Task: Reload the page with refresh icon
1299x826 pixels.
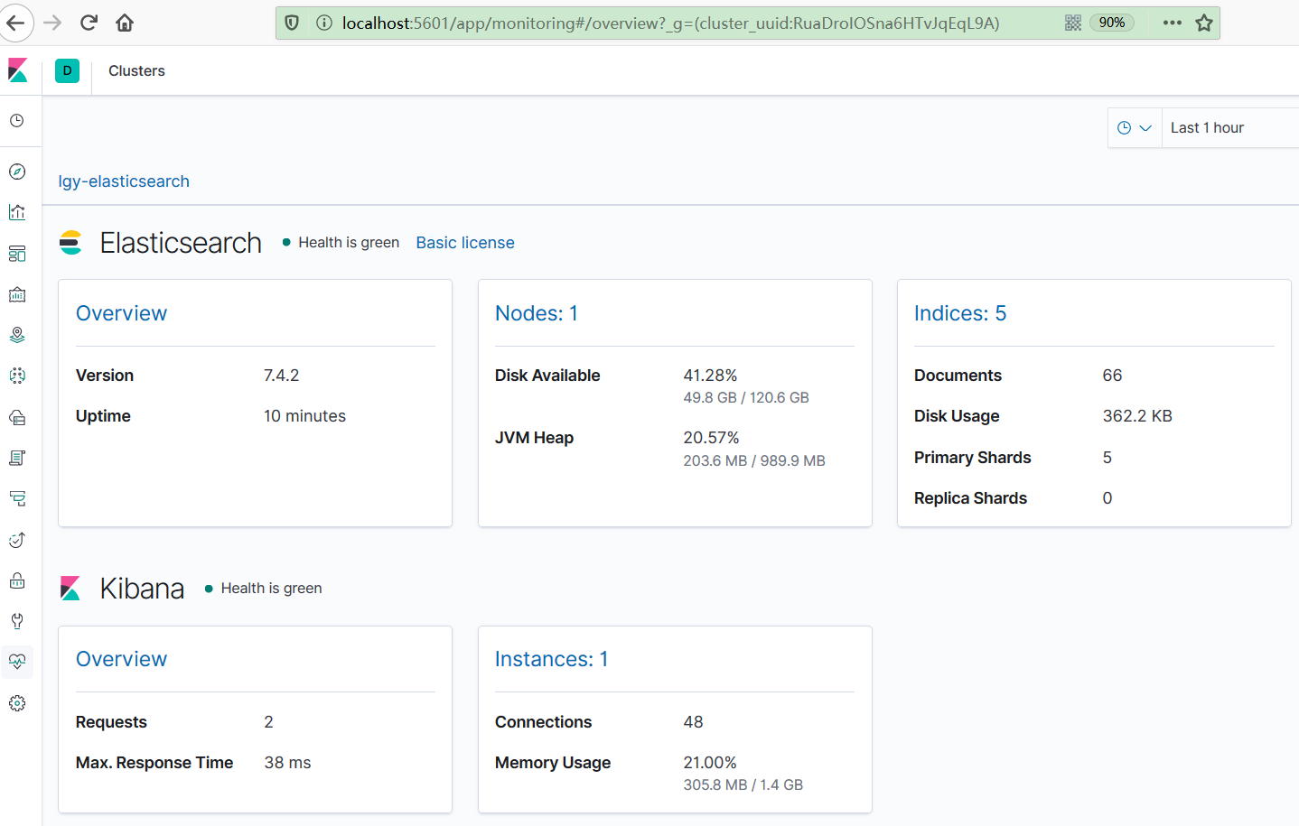Action: (89, 23)
